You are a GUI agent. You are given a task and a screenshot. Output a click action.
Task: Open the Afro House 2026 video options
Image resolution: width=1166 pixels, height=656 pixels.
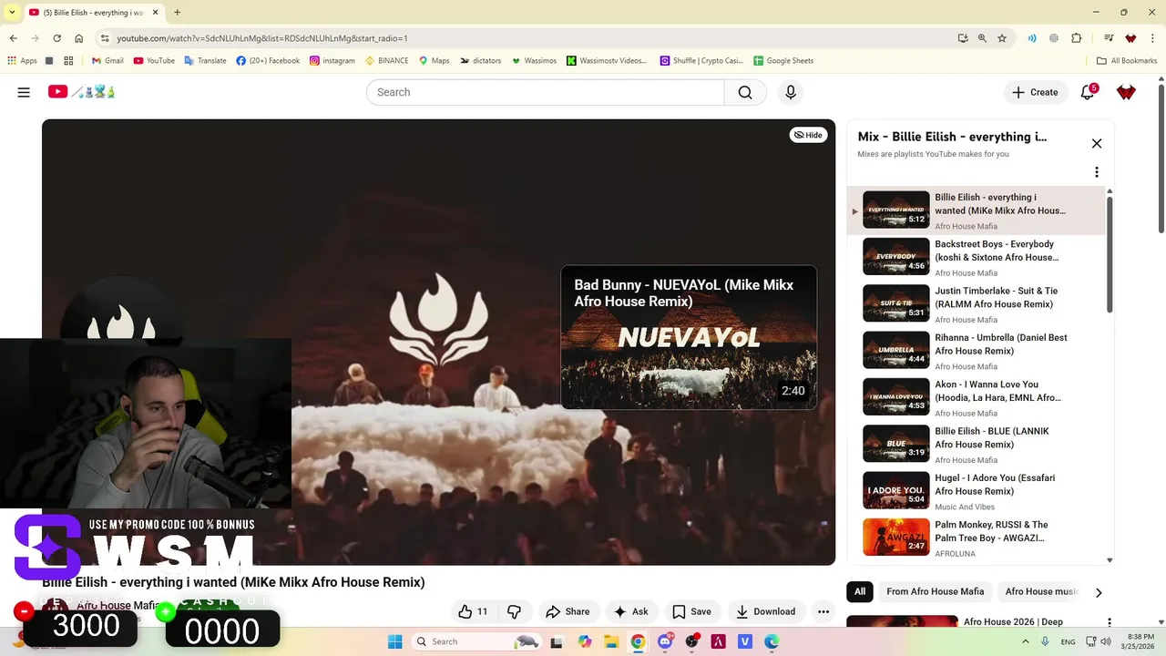(x=1110, y=622)
